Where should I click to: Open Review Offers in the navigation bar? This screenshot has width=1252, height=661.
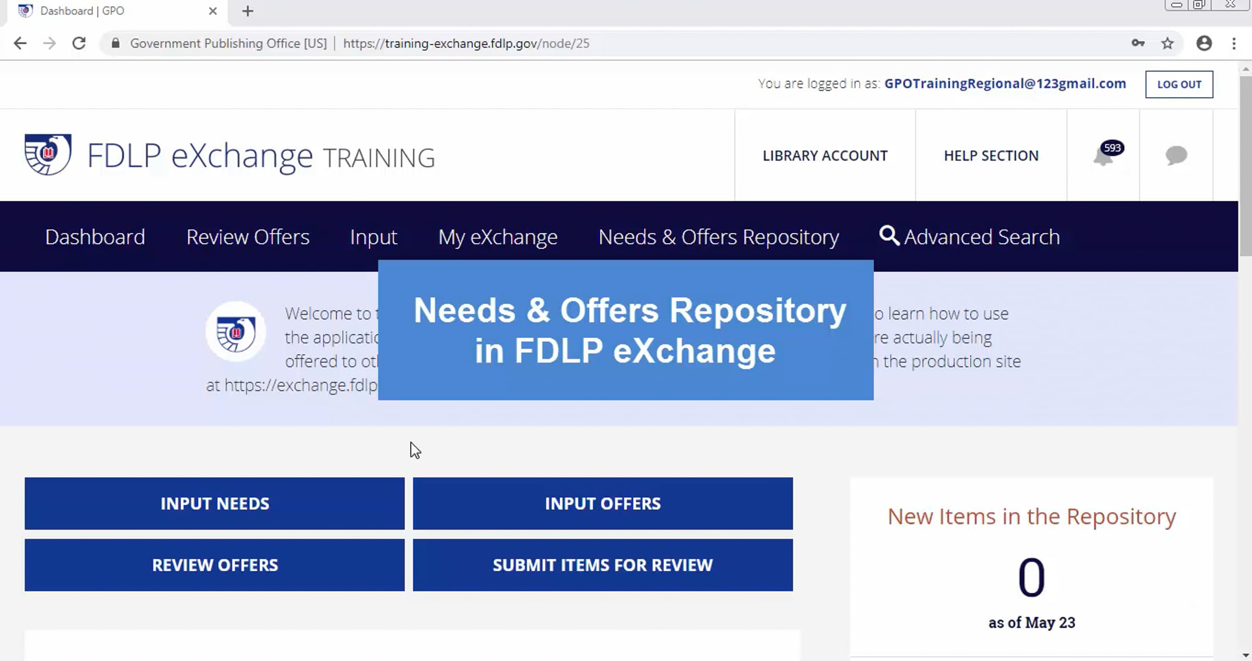pos(248,237)
